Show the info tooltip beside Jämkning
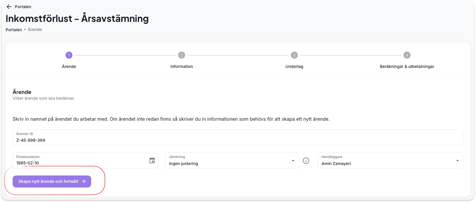The image size is (476, 203). (306, 161)
